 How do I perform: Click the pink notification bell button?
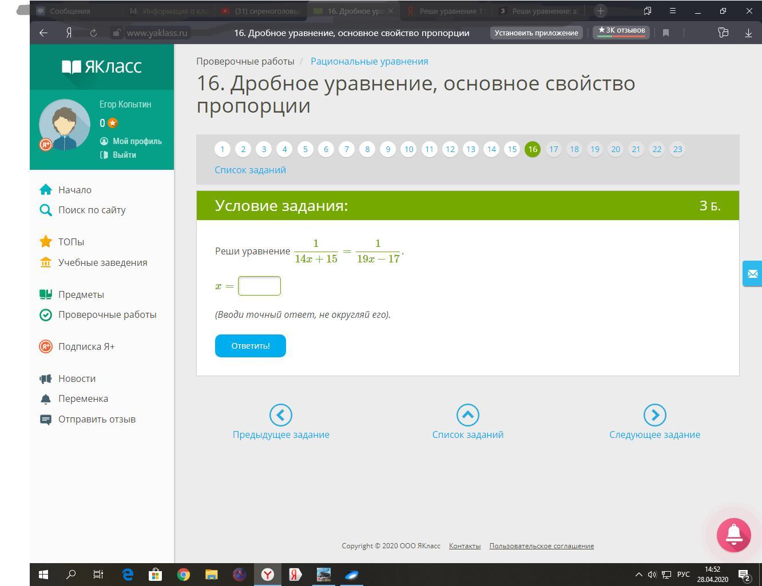[734, 535]
